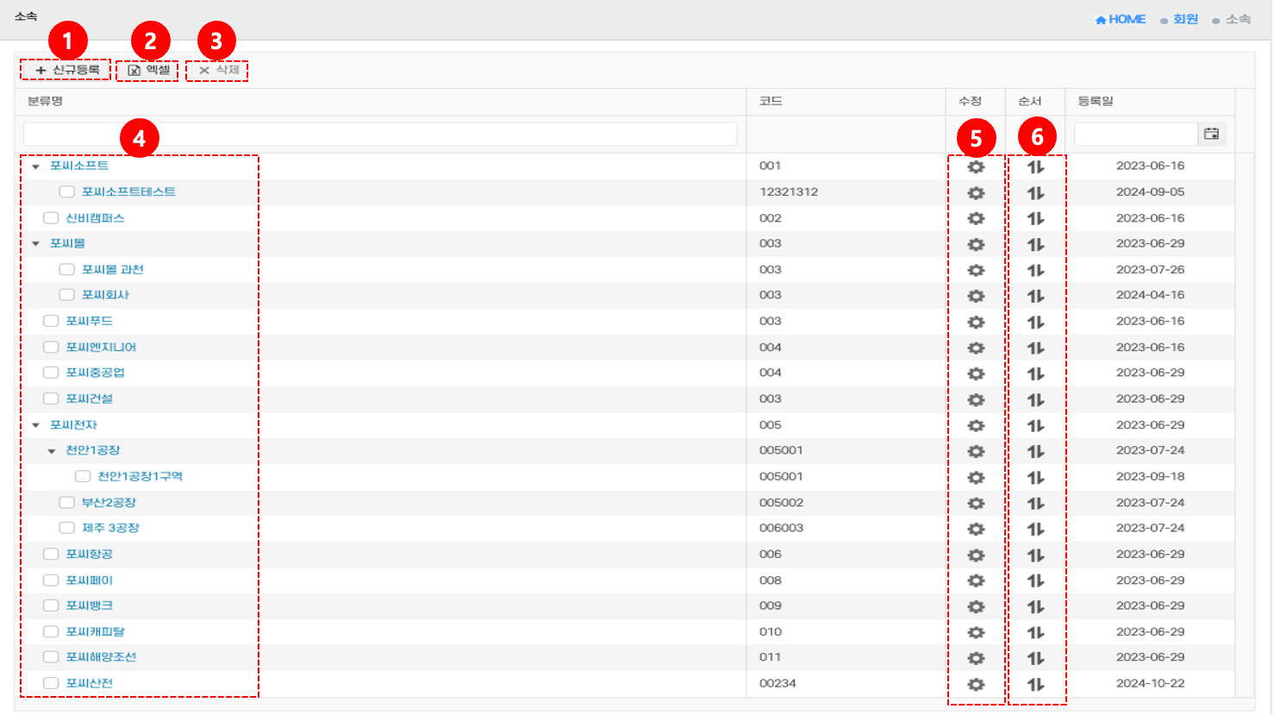Screen dimensions: 1274x715
Task: Tick the checkbox beside 포씨뱅크
Action: point(51,606)
